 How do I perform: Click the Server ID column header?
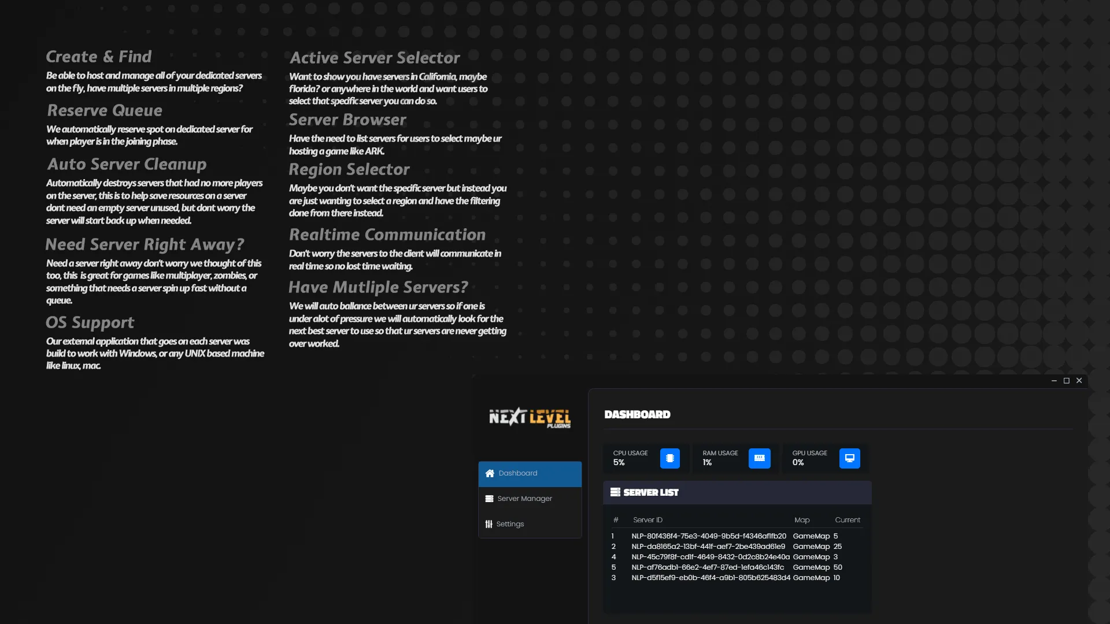[647, 520]
